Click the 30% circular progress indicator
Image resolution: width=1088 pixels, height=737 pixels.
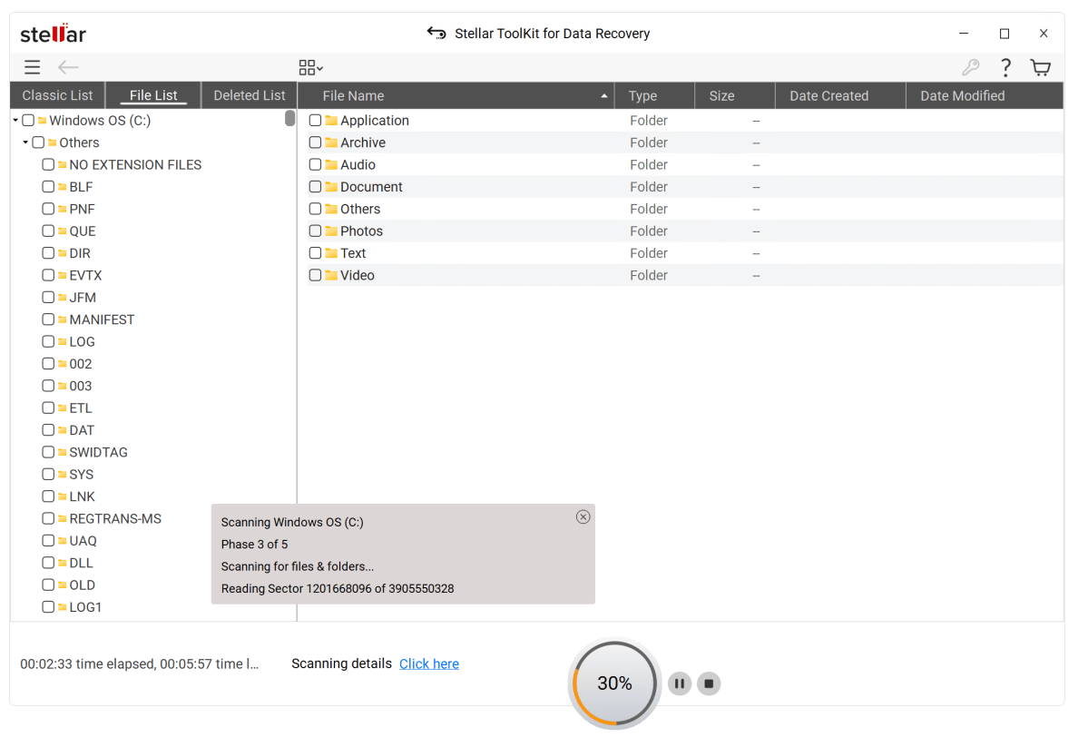pos(614,683)
